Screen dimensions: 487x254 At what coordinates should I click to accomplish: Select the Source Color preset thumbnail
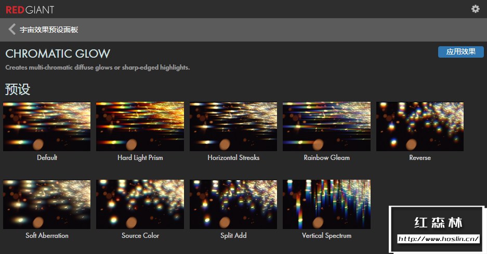[140, 204]
